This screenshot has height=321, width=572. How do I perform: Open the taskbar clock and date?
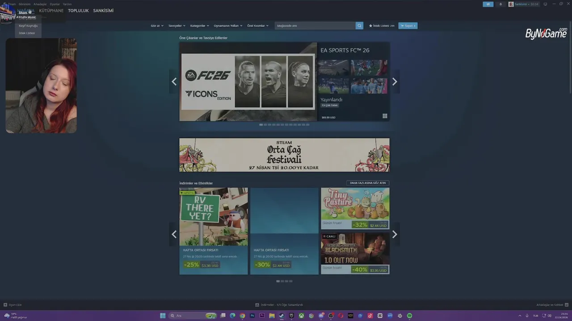(x=561, y=316)
